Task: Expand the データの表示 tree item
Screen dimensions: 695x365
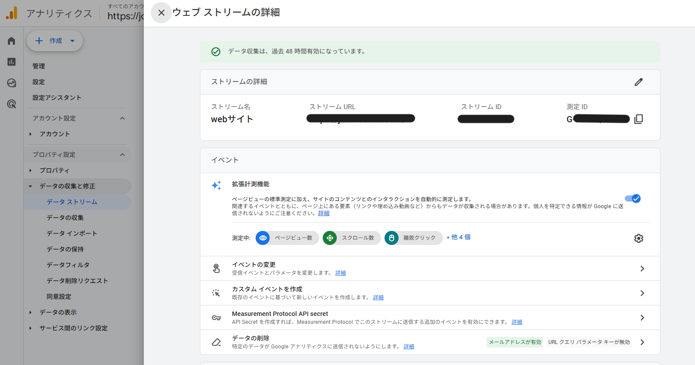Action: click(30, 312)
